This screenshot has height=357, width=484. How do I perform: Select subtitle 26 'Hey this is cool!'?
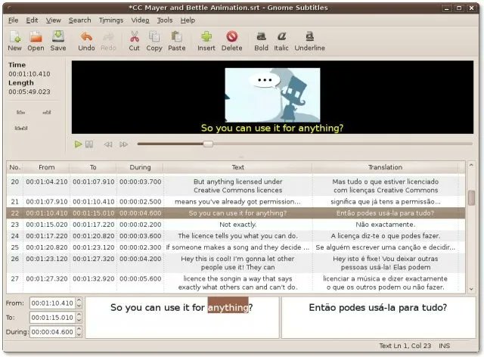pos(235,263)
